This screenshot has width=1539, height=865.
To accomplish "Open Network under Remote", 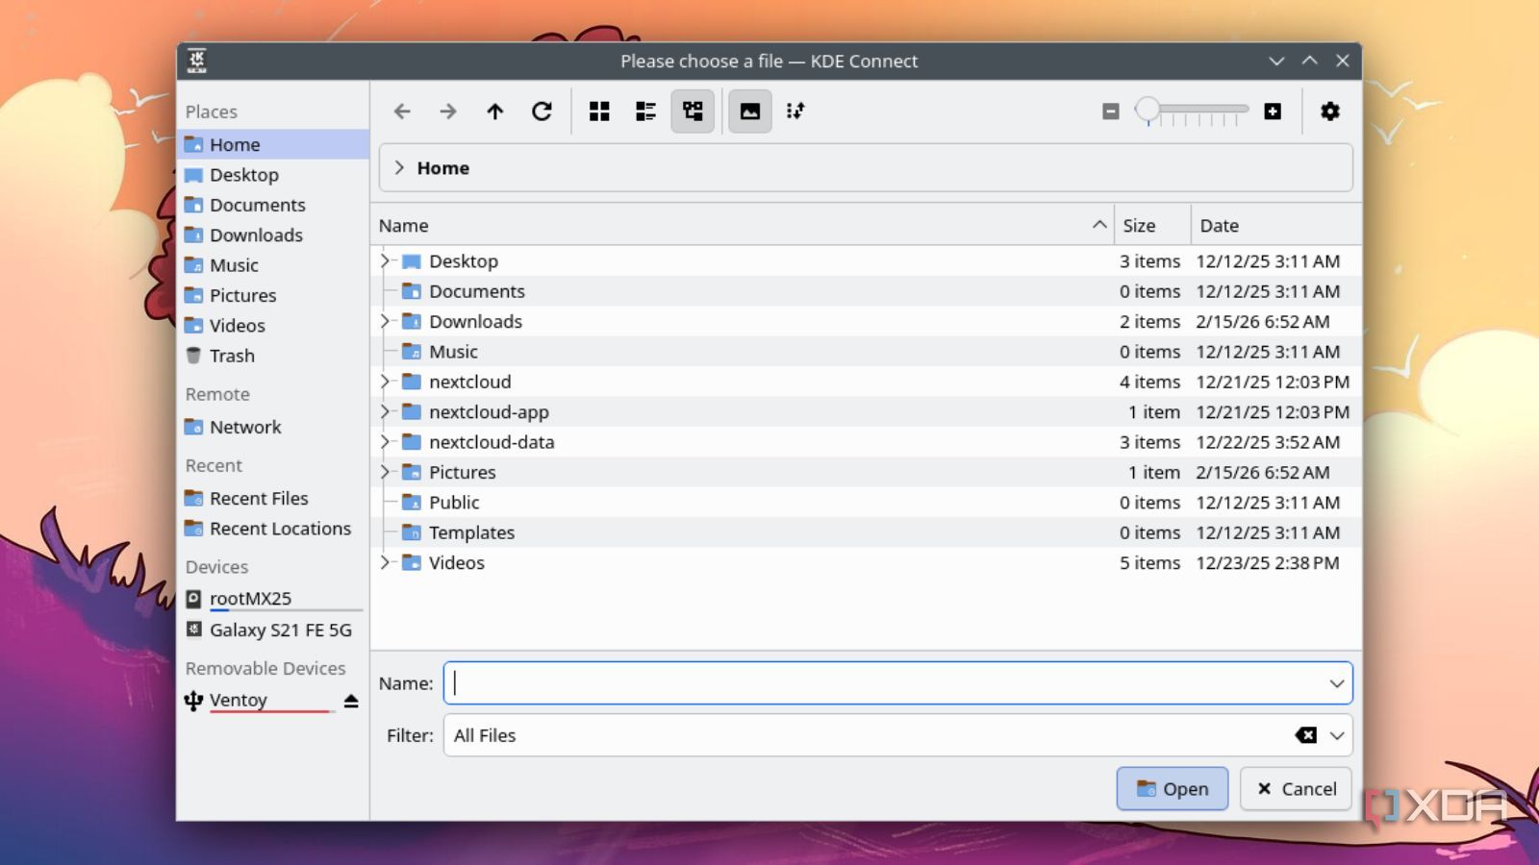I will pyautogui.click(x=273, y=427).
